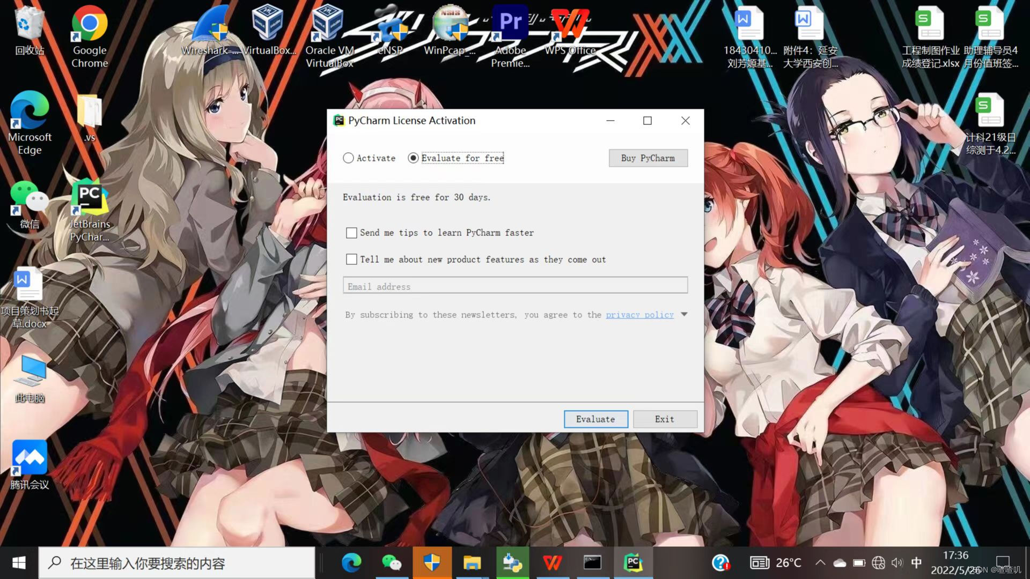Open Tencent Meeting desktop icon

tap(30, 458)
